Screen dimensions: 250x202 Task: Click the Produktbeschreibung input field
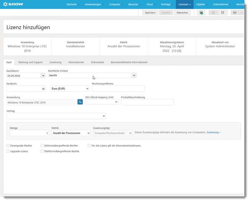point(147,102)
